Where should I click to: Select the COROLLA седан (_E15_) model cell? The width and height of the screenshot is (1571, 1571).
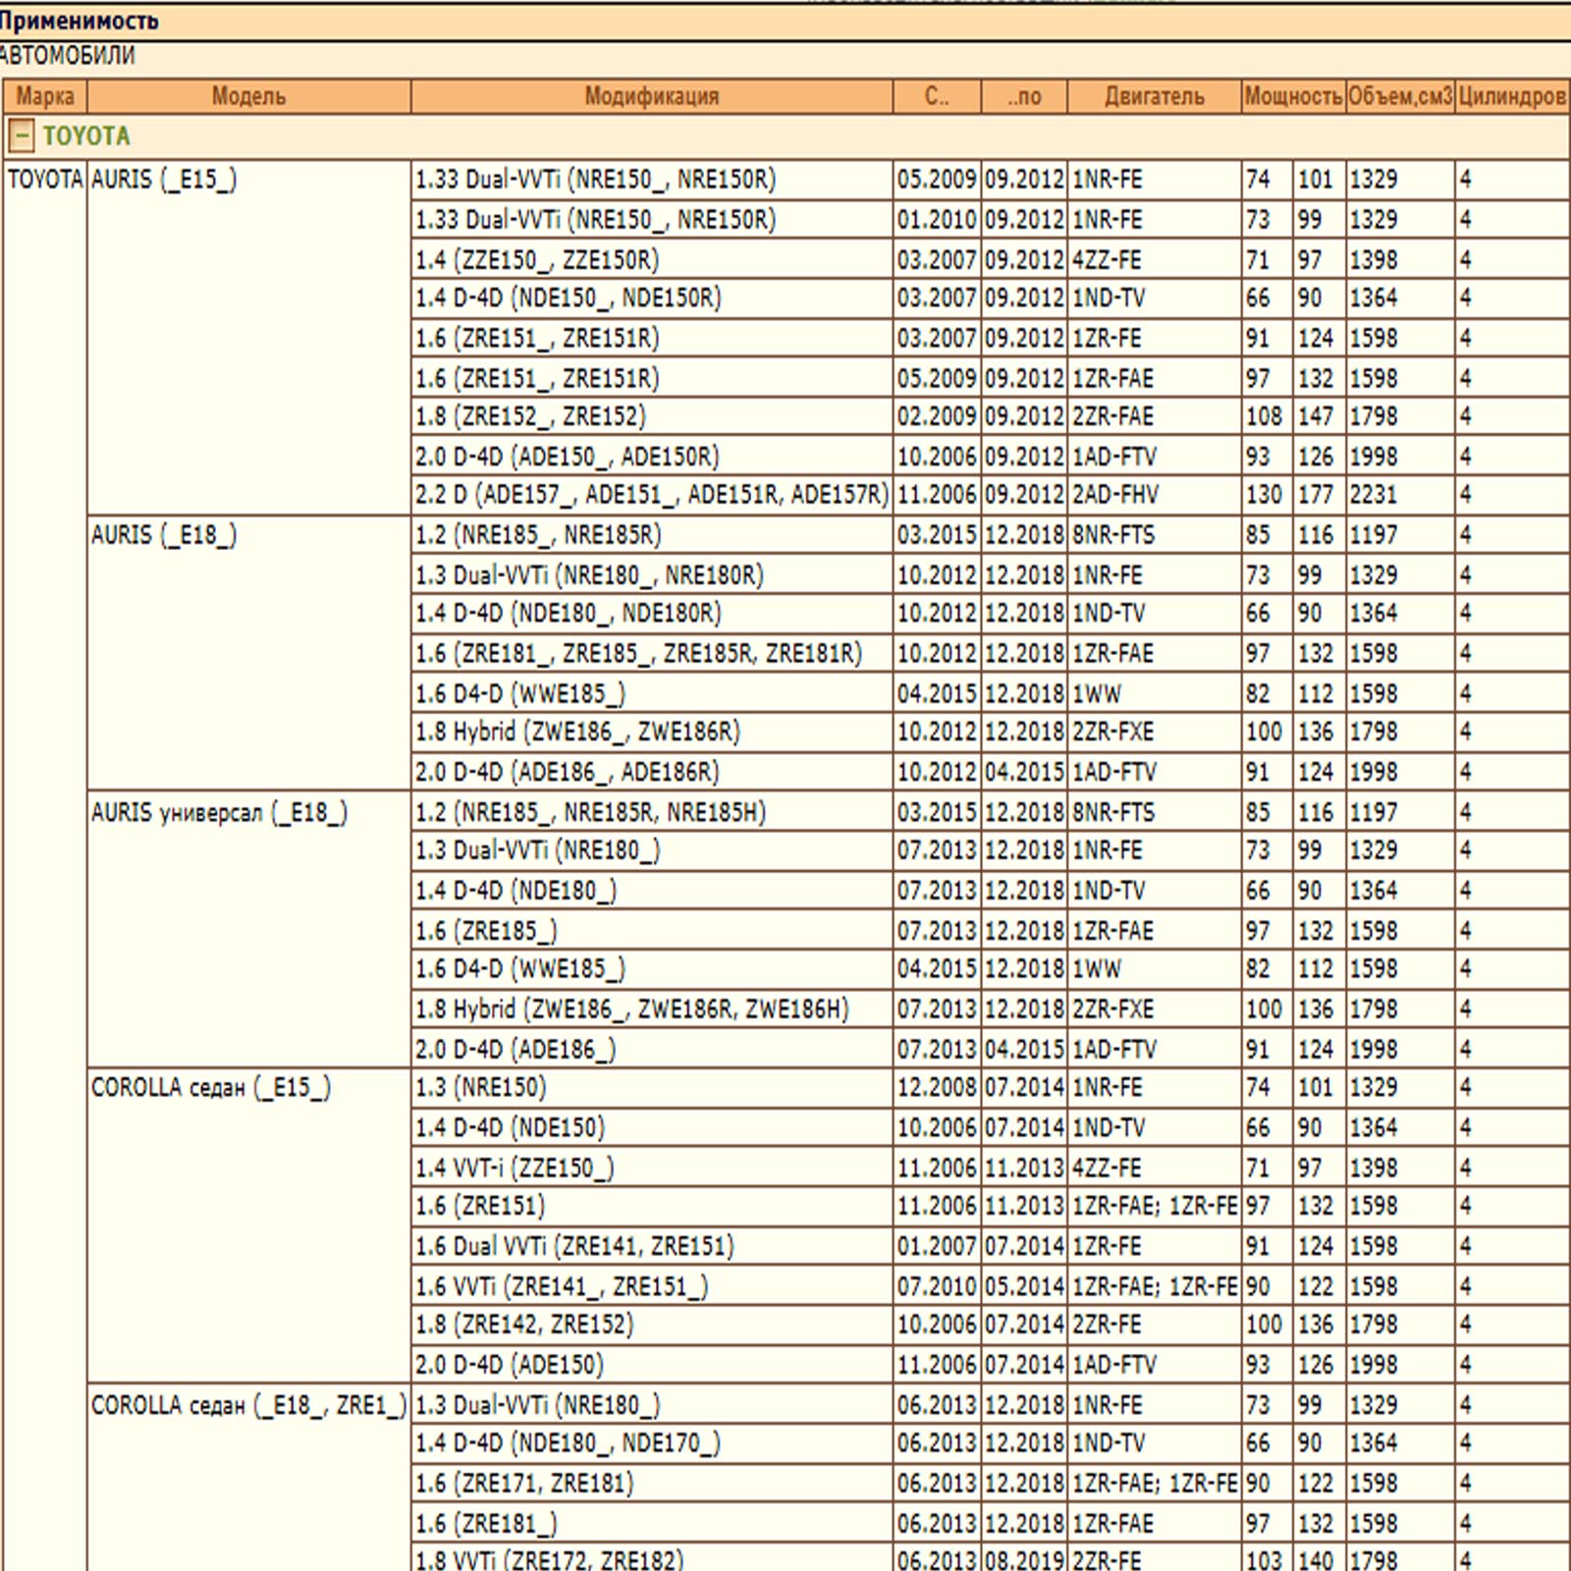[211, 1088]
